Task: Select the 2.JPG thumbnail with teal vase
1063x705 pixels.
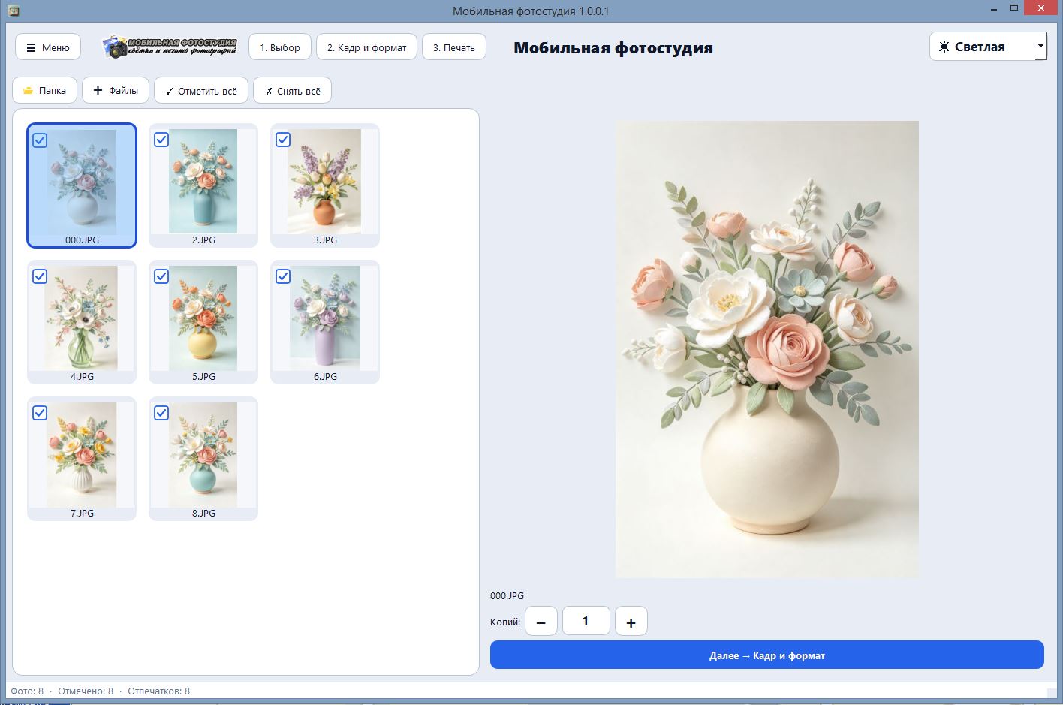Action: [x=203, y=182]
